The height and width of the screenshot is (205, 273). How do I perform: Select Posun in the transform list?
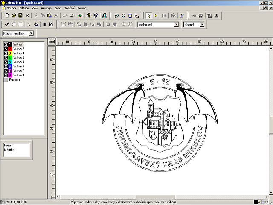point(8,145)
